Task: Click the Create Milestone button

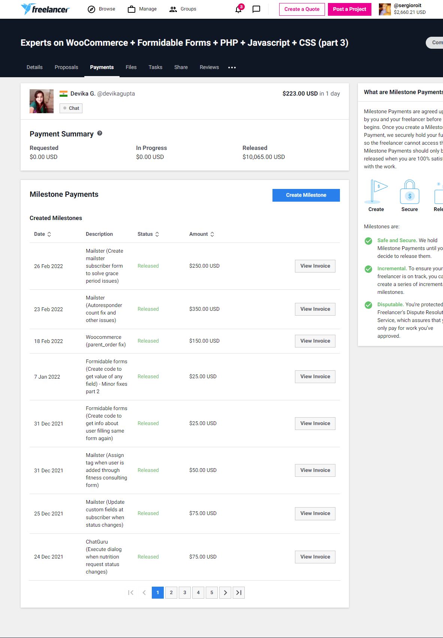Action: (x=306, y=195)
